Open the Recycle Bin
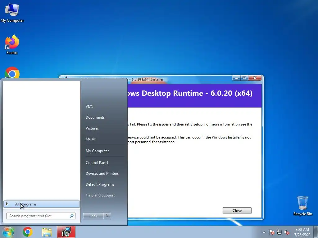 [302, 206]
